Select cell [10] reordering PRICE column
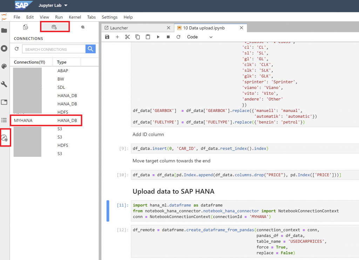 click(x=245, y=175)
